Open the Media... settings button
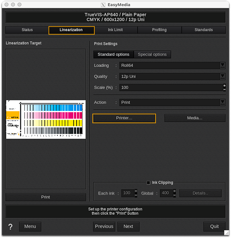Image resolution: width=231 pixels, height=238 pixels. pos(195,118)
